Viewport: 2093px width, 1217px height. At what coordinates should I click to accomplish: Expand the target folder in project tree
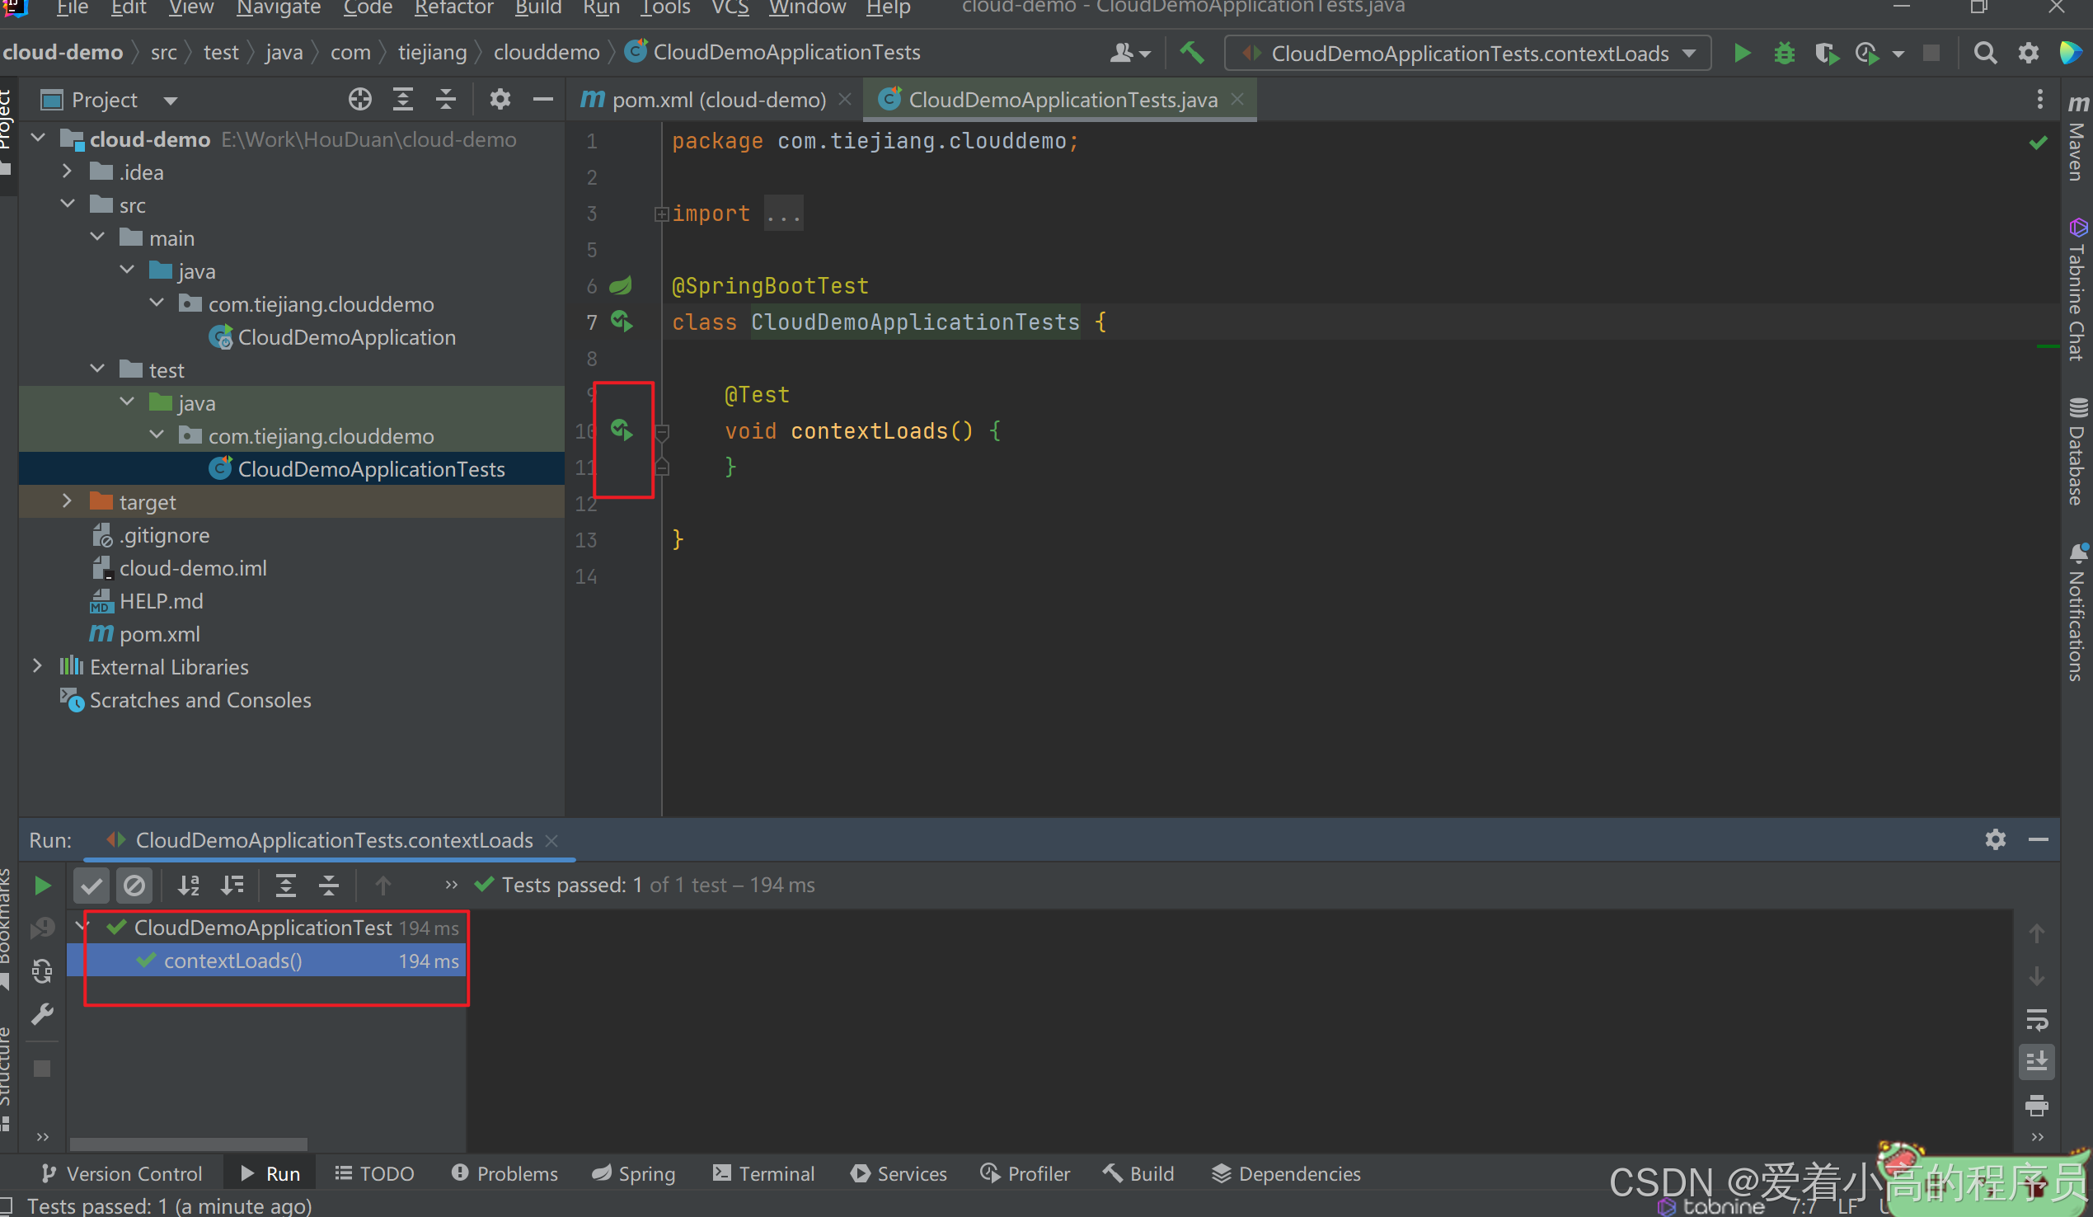68,502
